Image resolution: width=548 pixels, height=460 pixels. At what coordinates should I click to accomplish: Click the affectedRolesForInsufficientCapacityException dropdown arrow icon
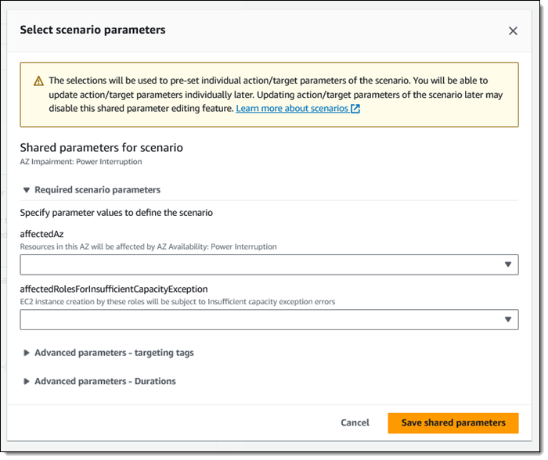pyautogui.click(x=508, y=319)
